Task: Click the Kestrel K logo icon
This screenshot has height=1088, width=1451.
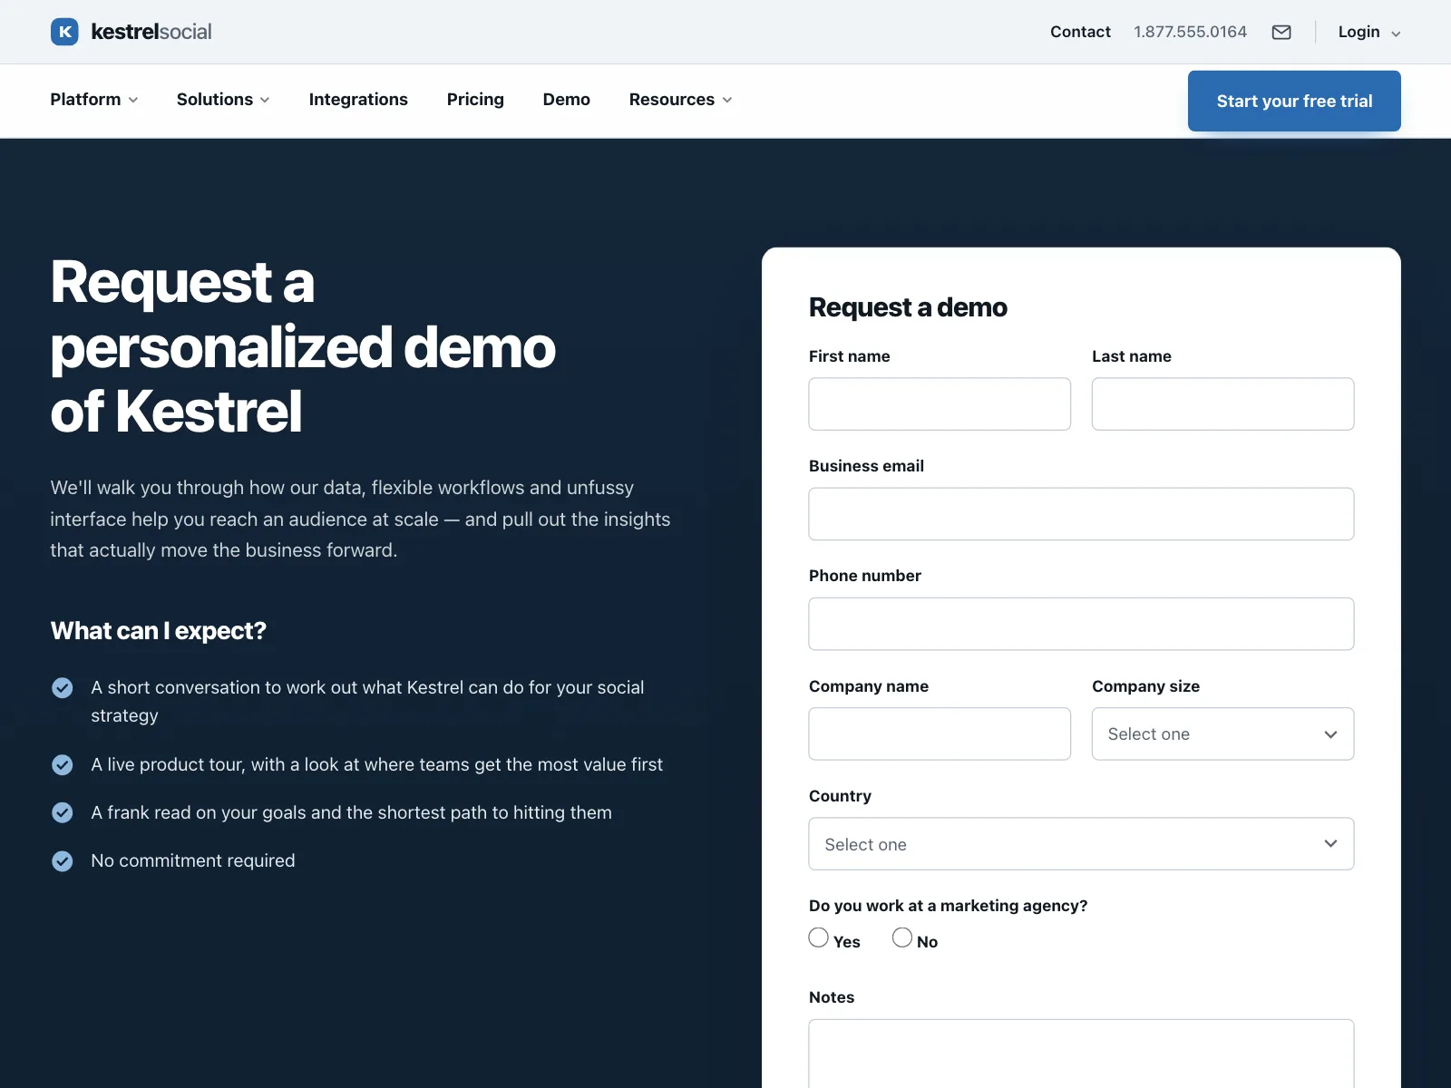Action: click(64, 32)
